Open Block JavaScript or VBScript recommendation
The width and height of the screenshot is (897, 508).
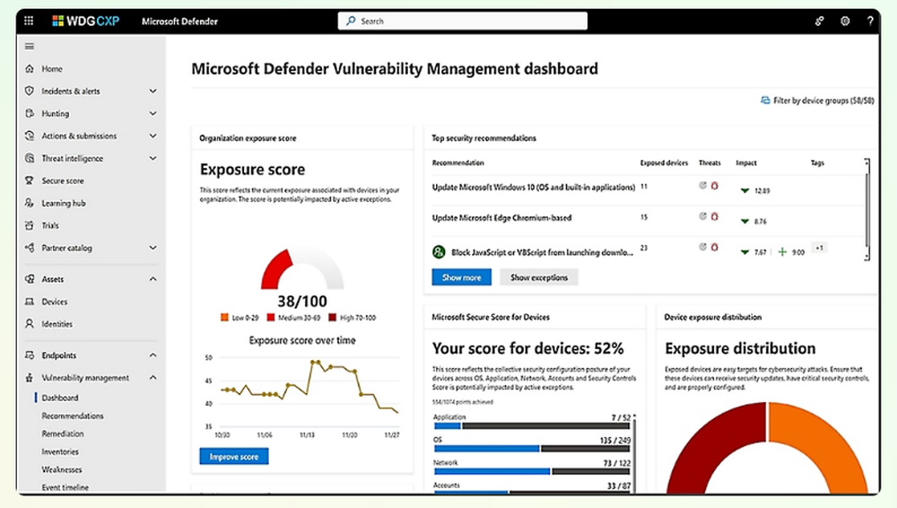tap(543, 252)
